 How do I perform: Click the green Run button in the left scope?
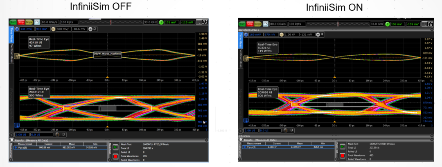click(13, 22)
